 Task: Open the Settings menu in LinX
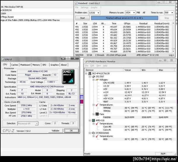point(85,7)
